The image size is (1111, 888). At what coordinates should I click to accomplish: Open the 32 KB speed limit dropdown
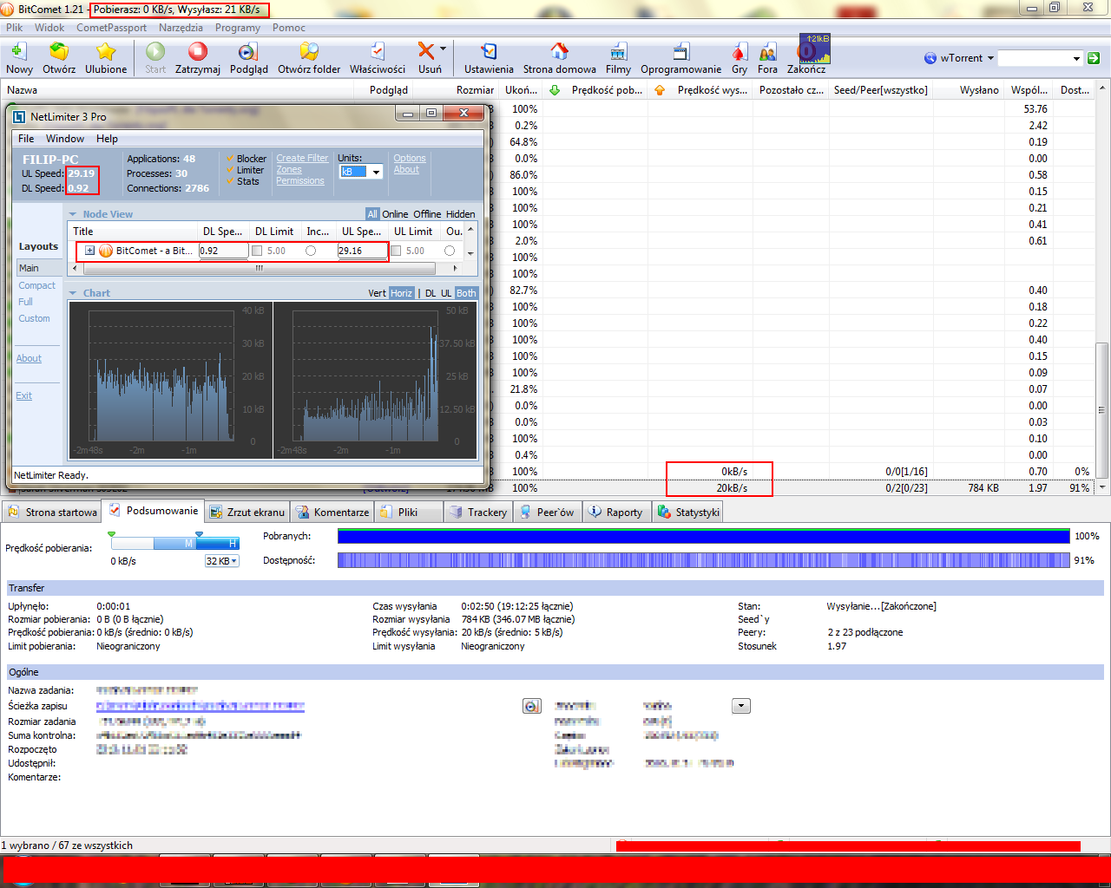221,561
